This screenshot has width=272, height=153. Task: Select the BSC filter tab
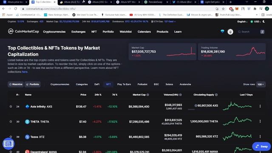click(156, 84)
